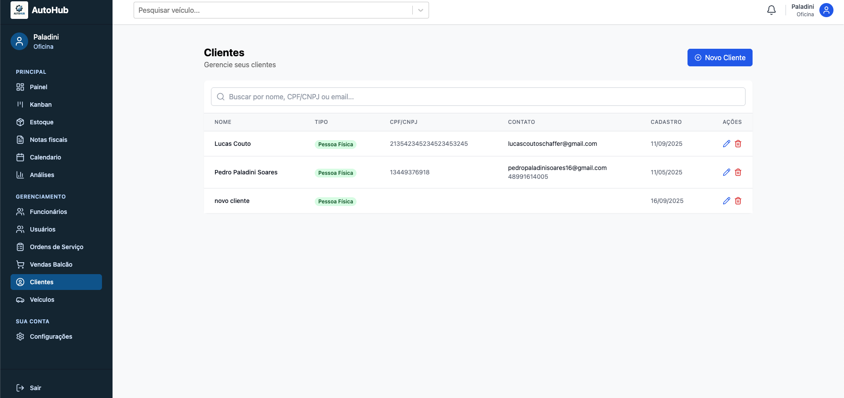Click pencil icon for Pedro Paladini Soares
The height and width of the screenshot is (398, 844).
[x=726, y=172]
